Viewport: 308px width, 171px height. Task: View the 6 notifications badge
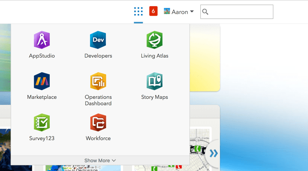pyautogui.click(x=153, y=11)
